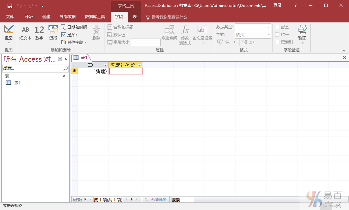
Task: Check the Unique (唯一) checkbox
Action: point(277,35)
